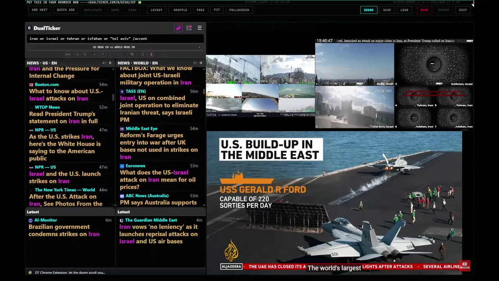Viewport: 499px width, 281px height.
Task: Open the LAYOUT menu
Action: [x=156, y=10]
